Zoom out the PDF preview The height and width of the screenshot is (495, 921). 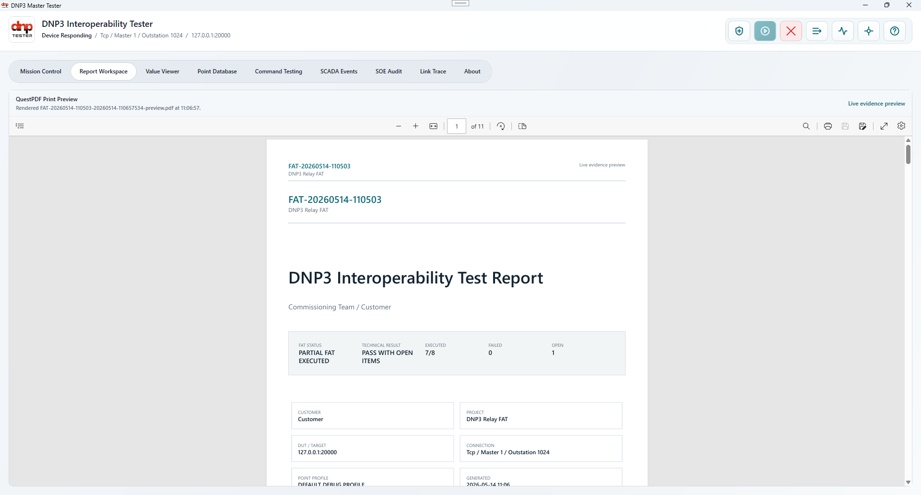tap(399, 126)
